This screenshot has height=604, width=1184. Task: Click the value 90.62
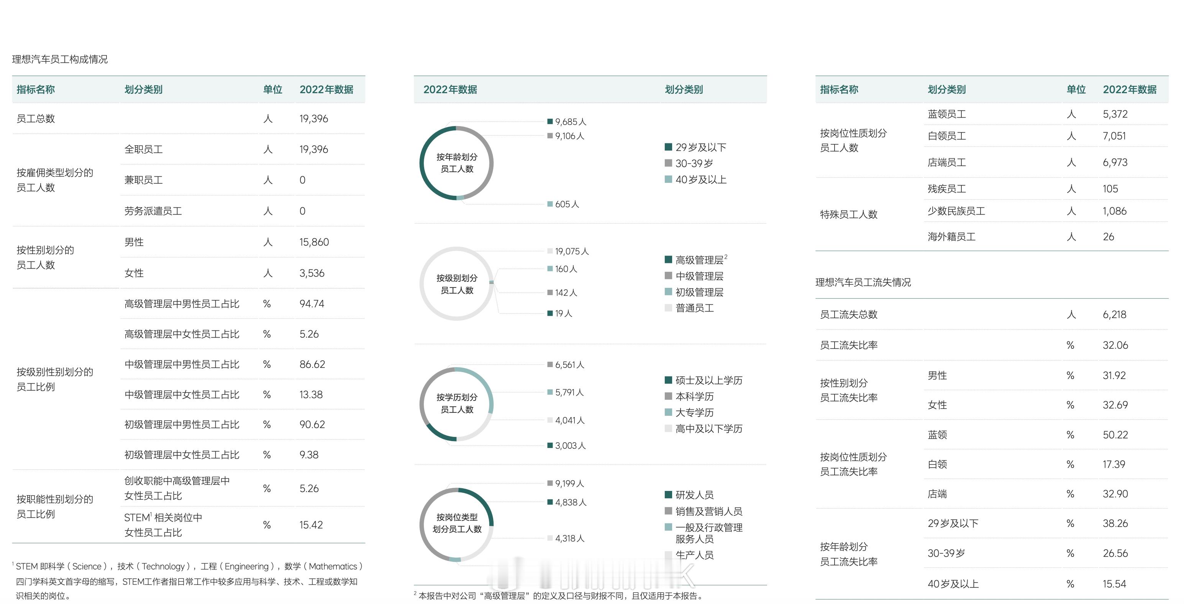pyautogui.click(x=312, y=424)
